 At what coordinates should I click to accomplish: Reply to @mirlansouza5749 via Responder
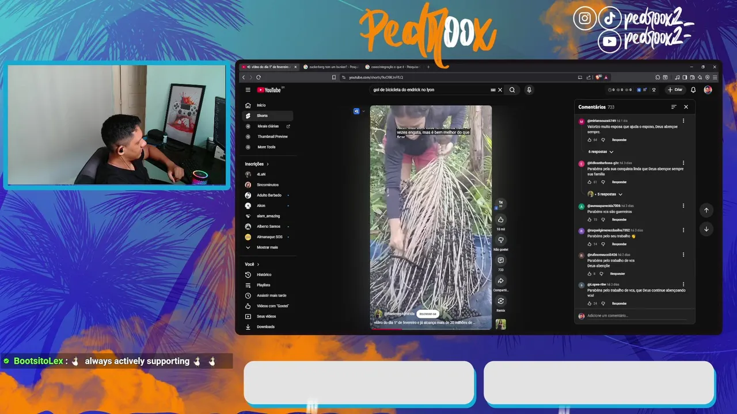[x=619, y=140]
